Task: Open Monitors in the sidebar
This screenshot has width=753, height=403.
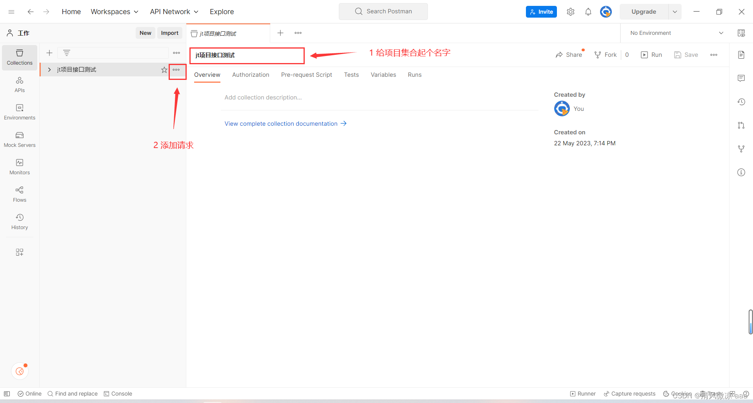Action: tap(20, 167)
